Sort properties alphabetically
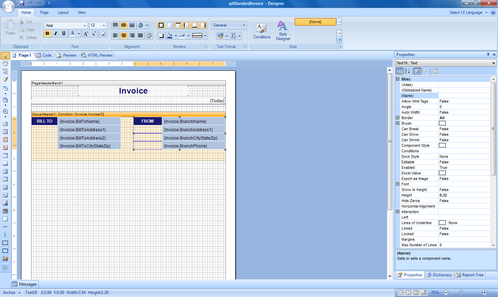This screenshot has width=498, height=297. pos(407,71)
